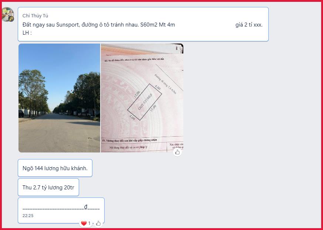Click the section IV heading in certificate image

130,140
